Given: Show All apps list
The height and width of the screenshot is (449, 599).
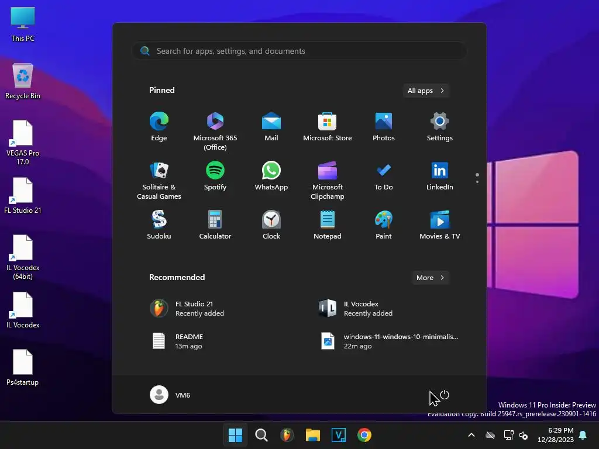Looking at the screenshot, I should pos(426,91).
